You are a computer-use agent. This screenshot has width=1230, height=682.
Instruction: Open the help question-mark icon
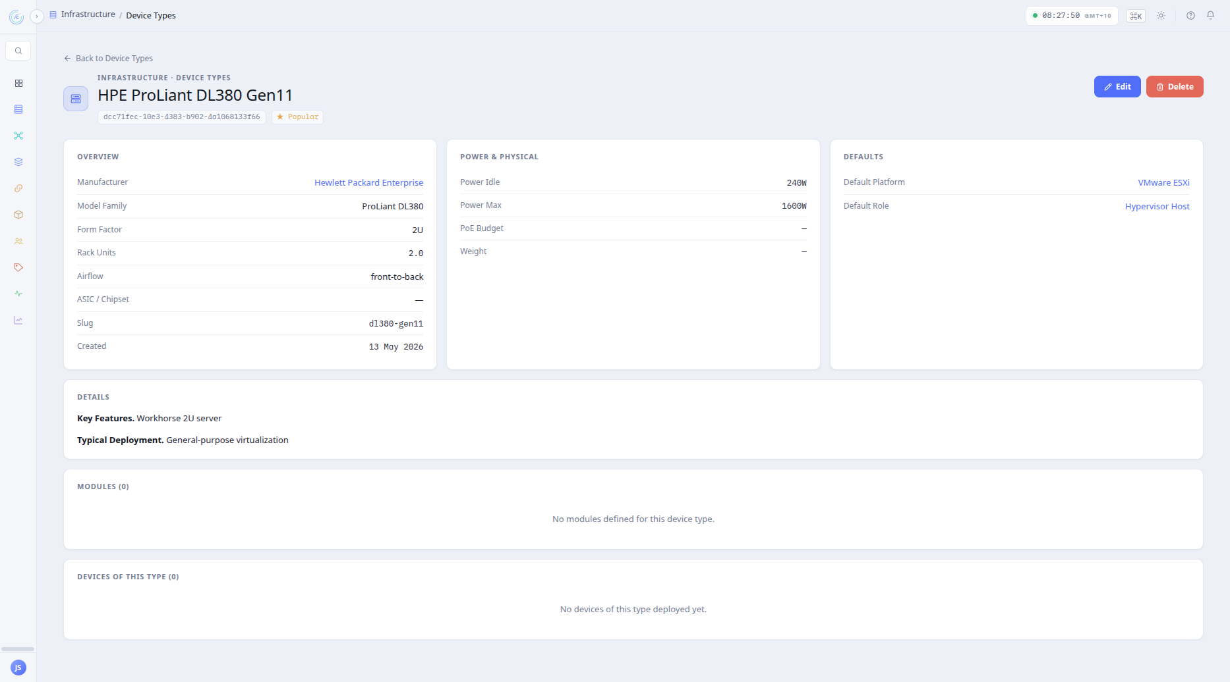click(1190, 16)
